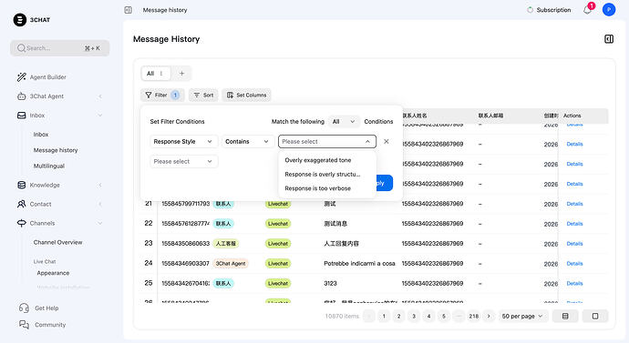Click the Message history breadcrumb
Viewport: 629px width, 343px height.
pos(165,10)
